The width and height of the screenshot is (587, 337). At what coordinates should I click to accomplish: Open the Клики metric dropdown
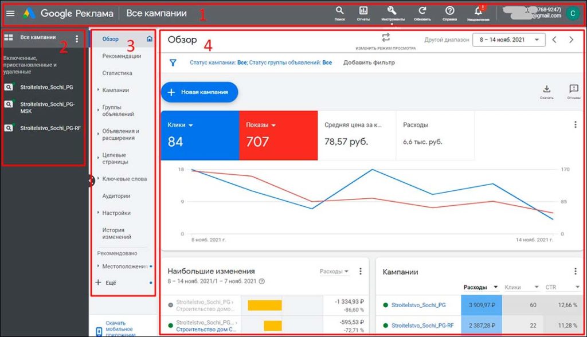pos(190,125)
